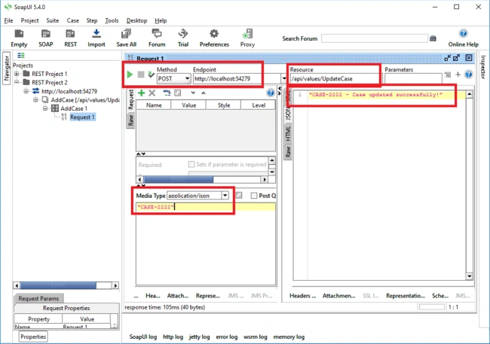The image size is (490, 344).
Task: Open the memory log
Action: [x=289, y=336]
